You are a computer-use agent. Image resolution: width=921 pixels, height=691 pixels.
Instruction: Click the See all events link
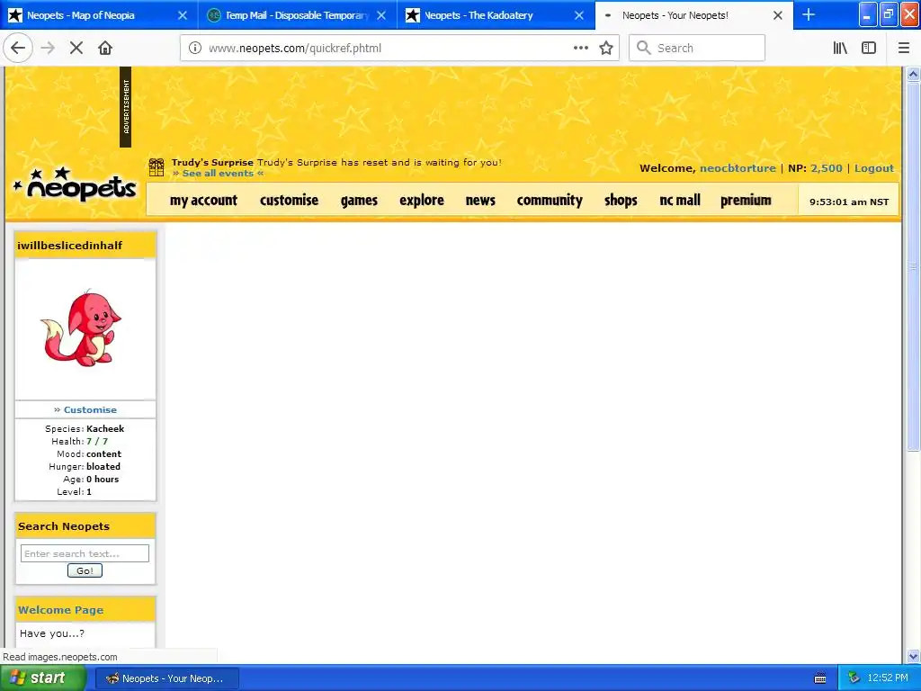218,174
